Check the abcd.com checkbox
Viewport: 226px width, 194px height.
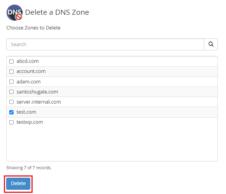click(x=11, y=62)
